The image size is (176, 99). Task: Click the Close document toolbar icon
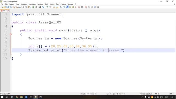13,7
